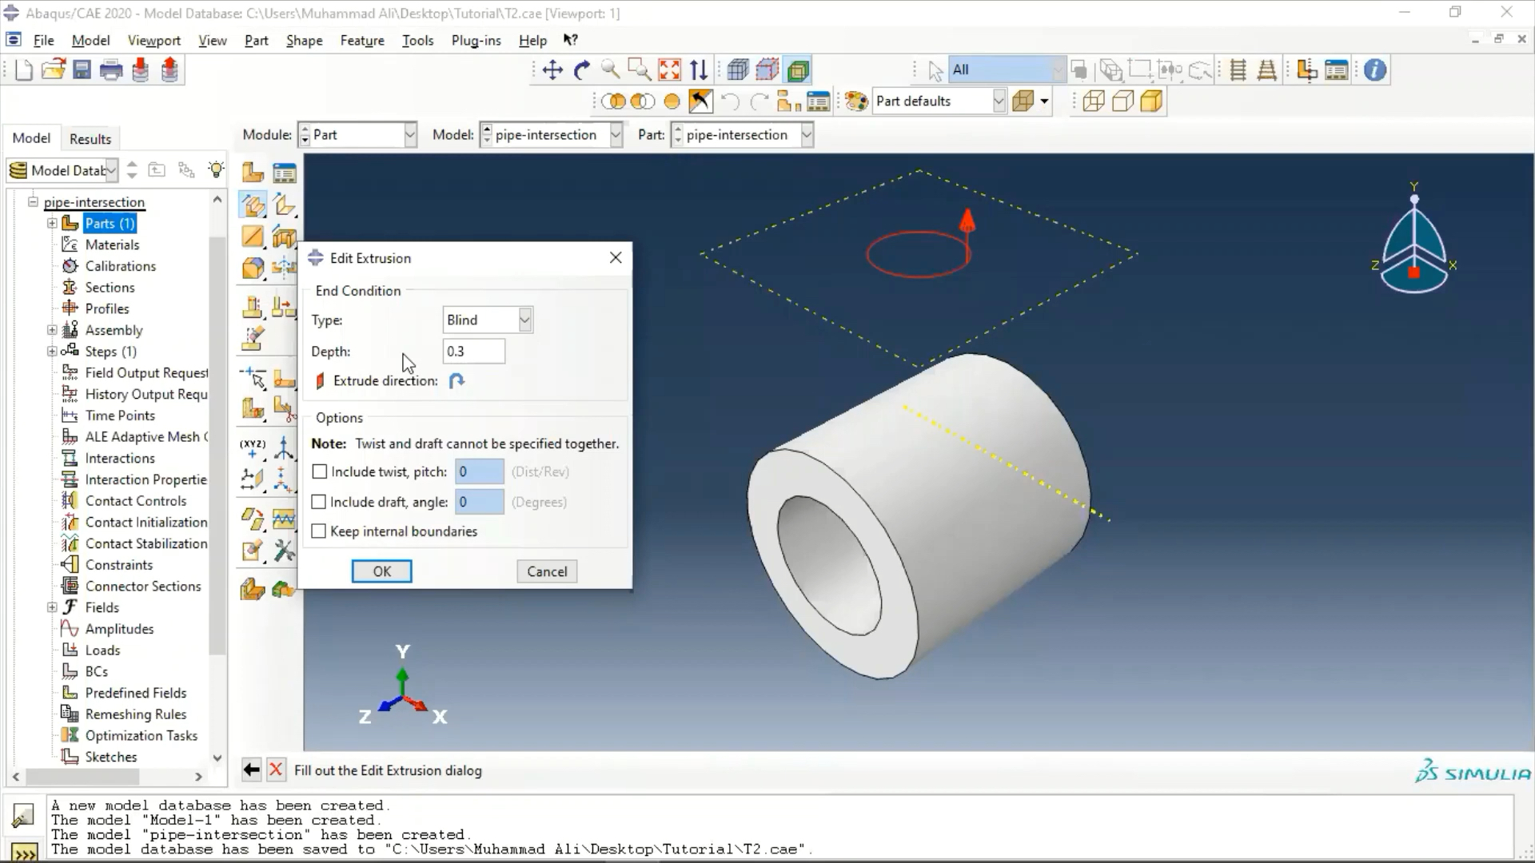Click OK to confirm extrusion settings
The image size is (1535, 863).
[381, 571]
